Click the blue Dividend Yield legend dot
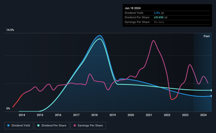The width and height of the screenshot is (216, 133). (8, 125)
